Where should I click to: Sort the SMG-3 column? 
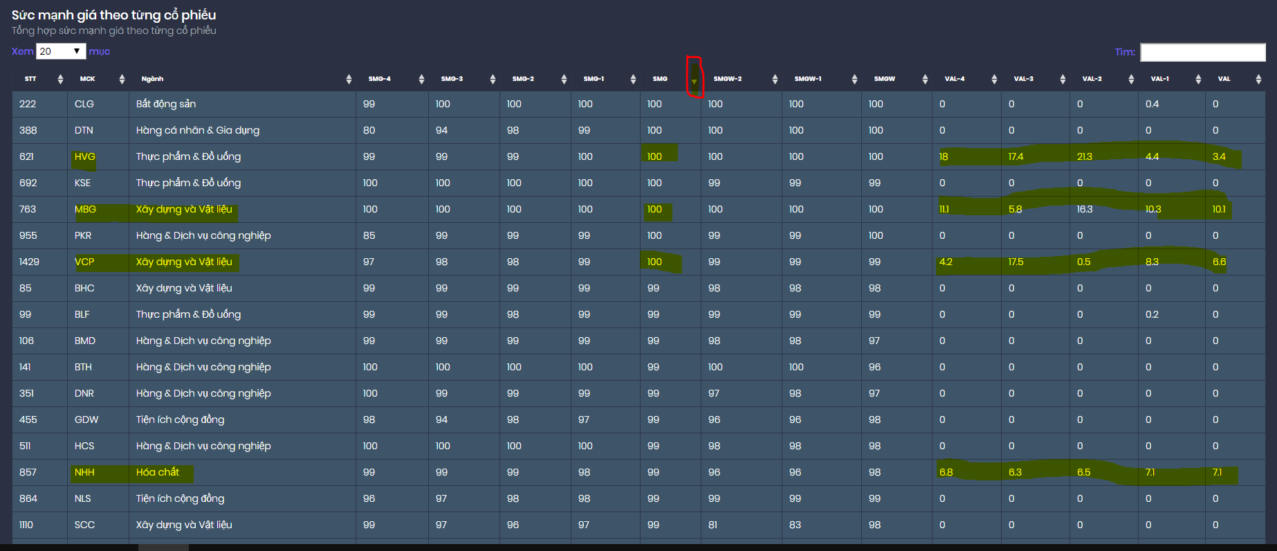click(493, 80)
